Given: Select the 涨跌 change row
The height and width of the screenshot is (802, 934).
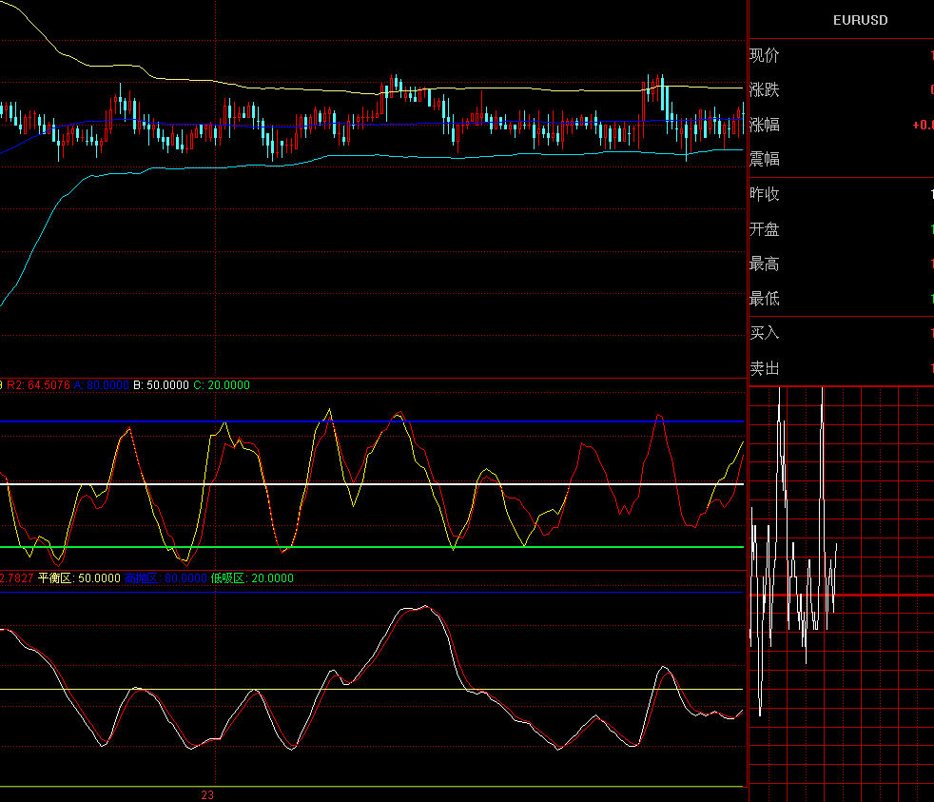Looking at the screenshot, I should 765,90.
